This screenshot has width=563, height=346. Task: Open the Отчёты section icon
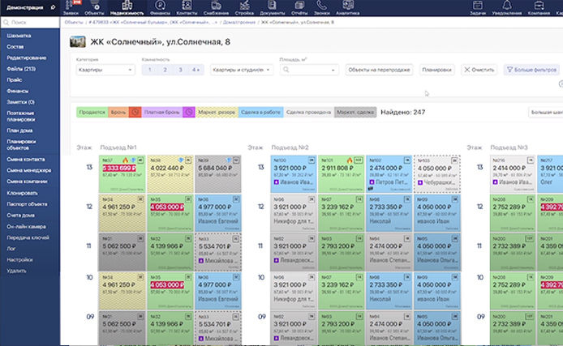coord(299,5)
